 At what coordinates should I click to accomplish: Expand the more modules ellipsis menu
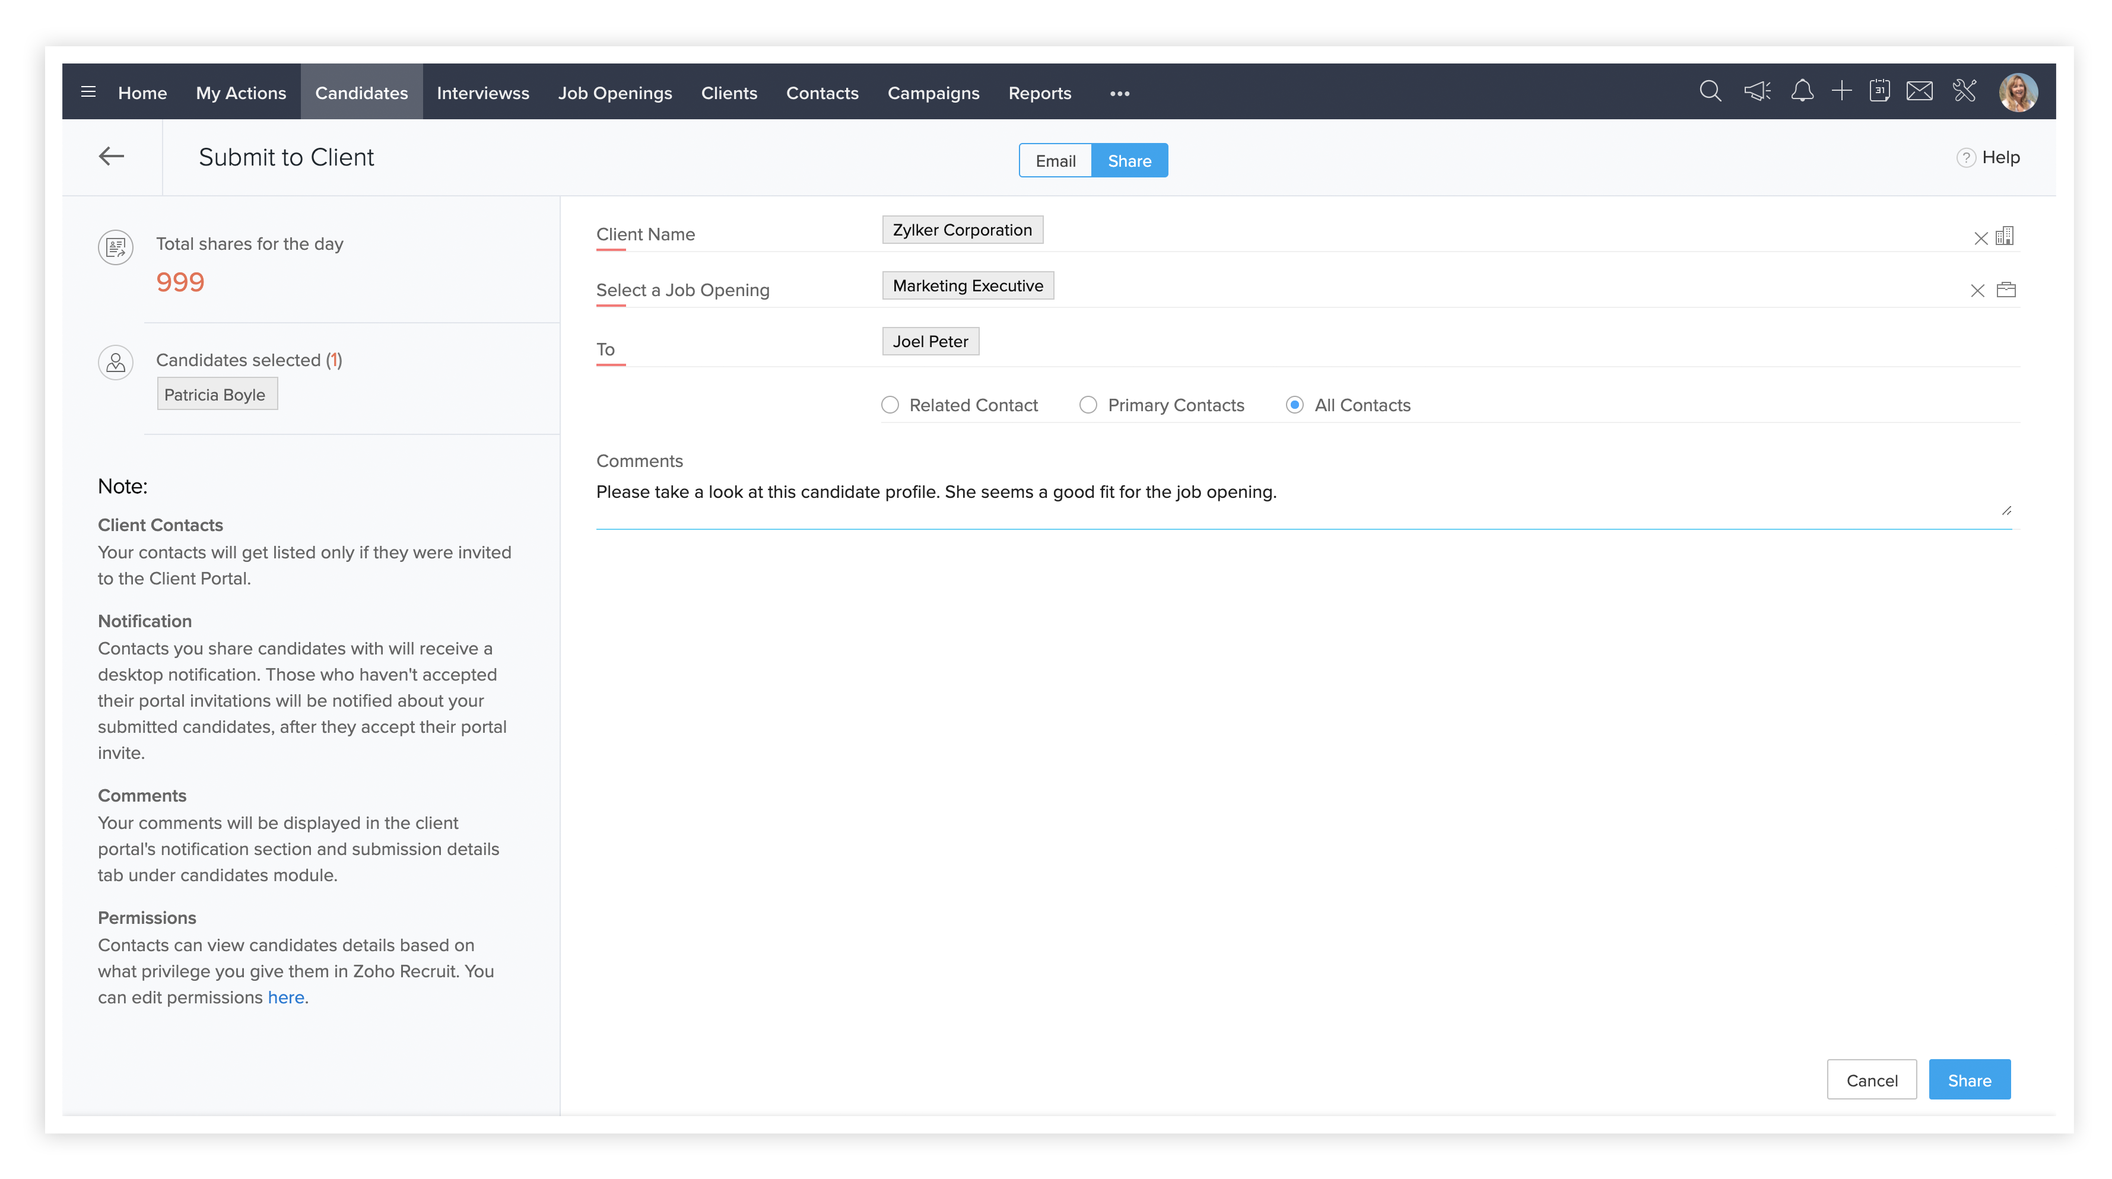1119,94
